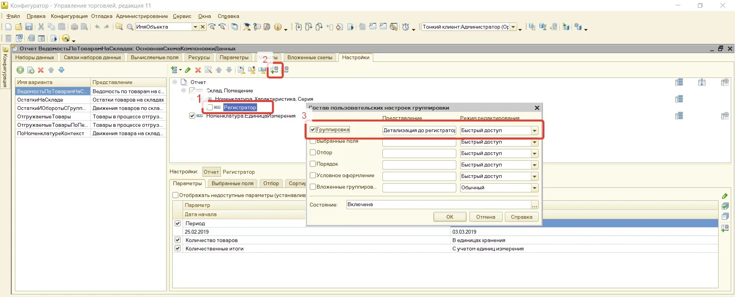Uncheck the Группировка checkbox in dialog
The image size is (735, 297).
tap(313, 129)
